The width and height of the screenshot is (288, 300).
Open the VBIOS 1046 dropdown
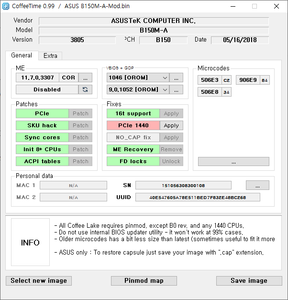pos(138,78)
